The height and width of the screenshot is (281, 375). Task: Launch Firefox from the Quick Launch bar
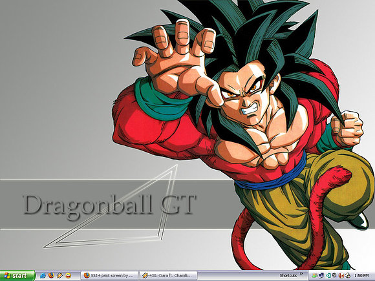pos(51,275)
